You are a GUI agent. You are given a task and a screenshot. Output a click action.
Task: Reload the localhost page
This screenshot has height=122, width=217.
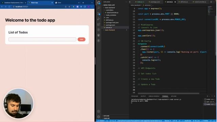click(x=9, y=7)
